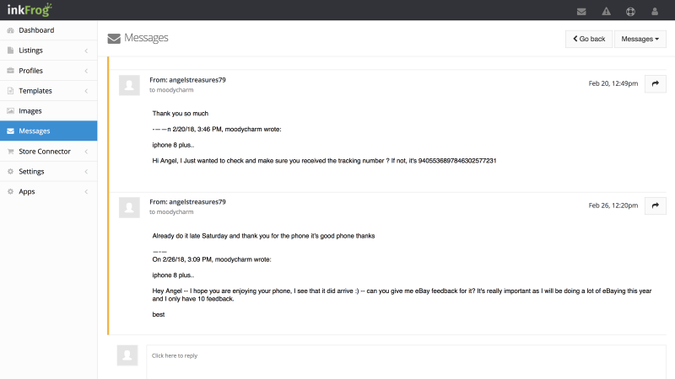Click the reply text box
Image resolution: width=675 pixels, height=379 pixels.
(406, 362)
